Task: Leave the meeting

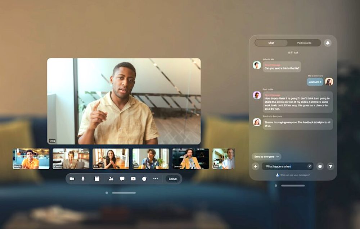Action: tap(172, 179)
